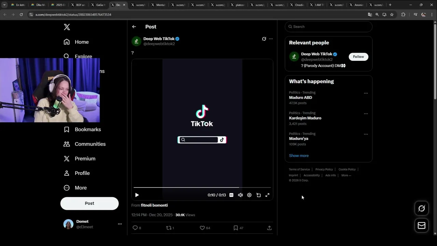Viewport: 437px width, 246px height.
Task: Click Show more under What's happening
Action: coord(299,156)
